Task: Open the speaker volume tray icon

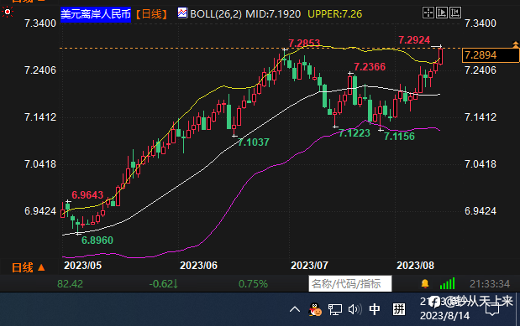Action: click(355, 310)
